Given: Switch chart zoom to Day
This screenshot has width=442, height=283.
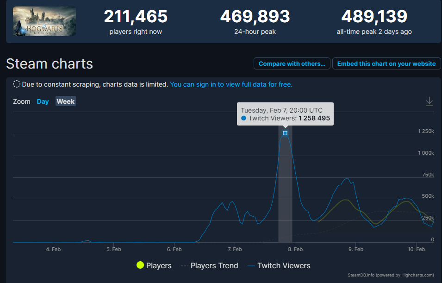Looking at the screenshot, I should (x=43, y=101).
